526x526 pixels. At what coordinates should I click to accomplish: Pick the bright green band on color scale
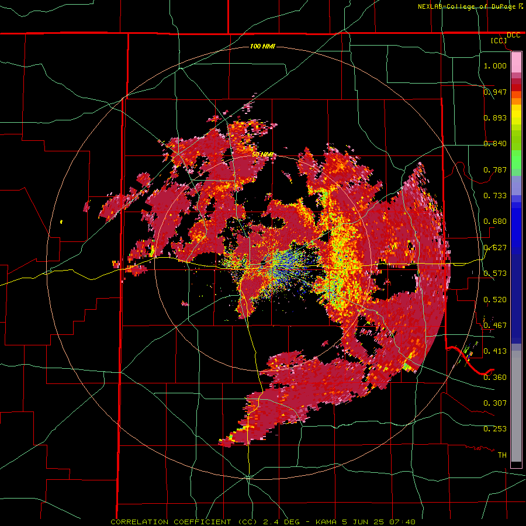pos(516,160)
